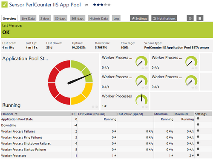Screen dimensions: 213x159
Task: Click the Downtime channel ID value -4
Action: pyautogui.click(x=75, y=125)
